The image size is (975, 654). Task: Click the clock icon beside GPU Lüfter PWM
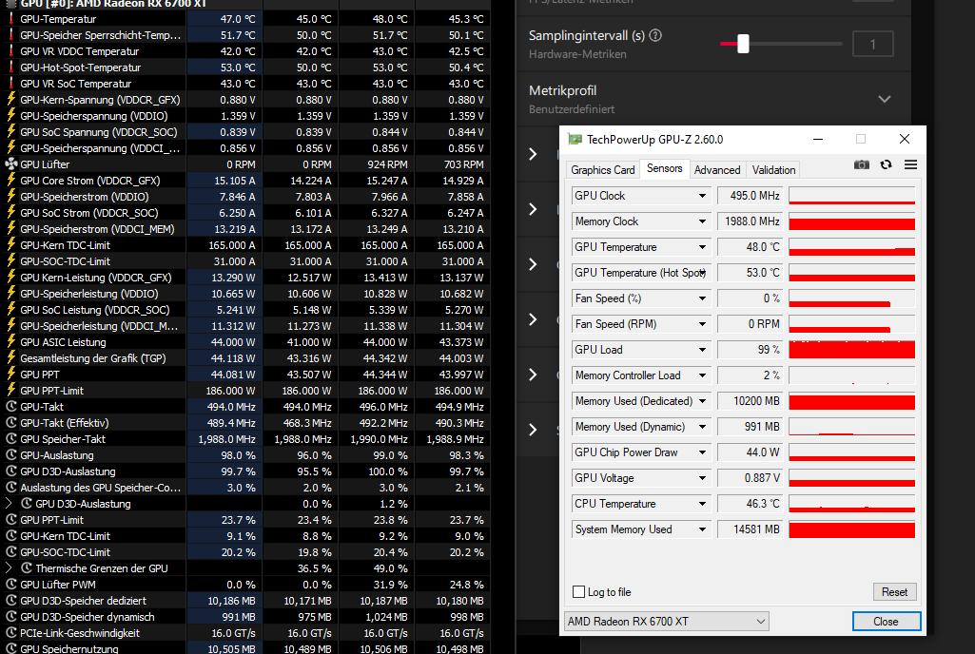11,585
